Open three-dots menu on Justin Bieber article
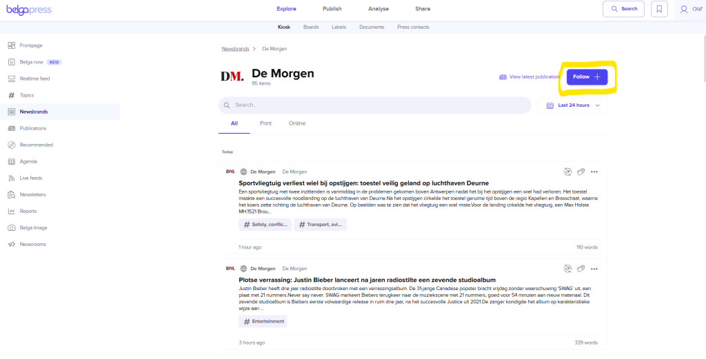706x359 pixels. (x=594, y=268)
